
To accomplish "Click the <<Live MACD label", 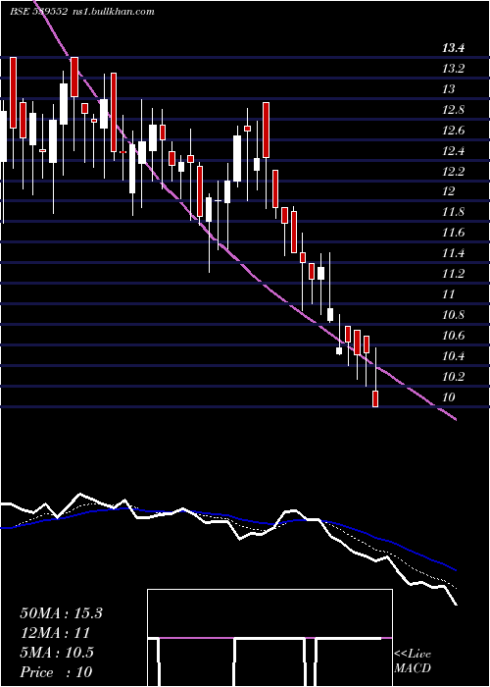I will click(x=413, y=661).
